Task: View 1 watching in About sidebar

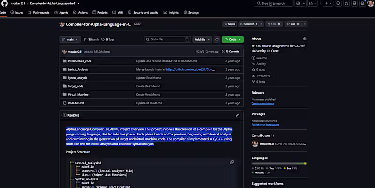Action: [261, 75]
